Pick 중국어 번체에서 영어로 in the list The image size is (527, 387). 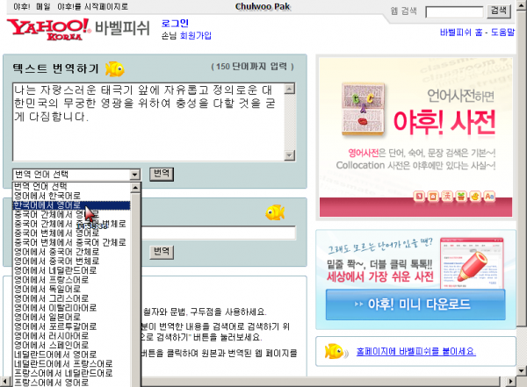tap(72, 233)
